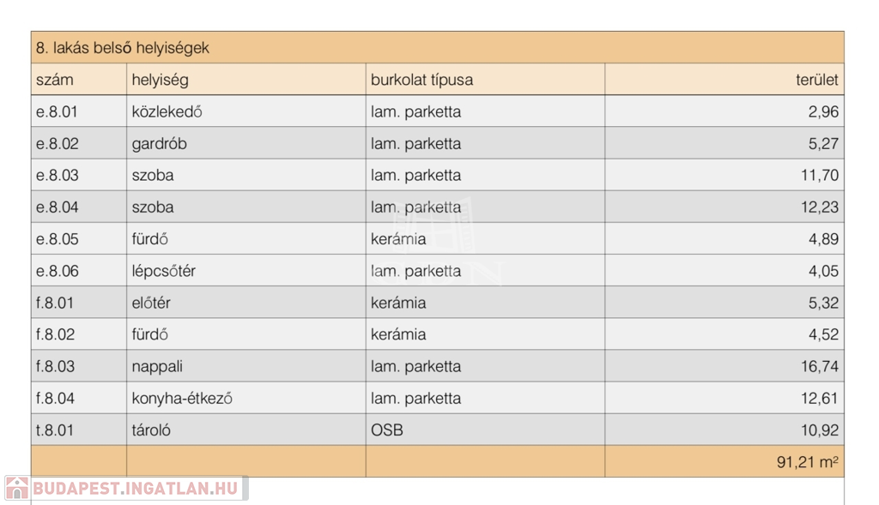Click the 'burkolat típusa' column header
This screenshot has height=505, width=879.
421,80
